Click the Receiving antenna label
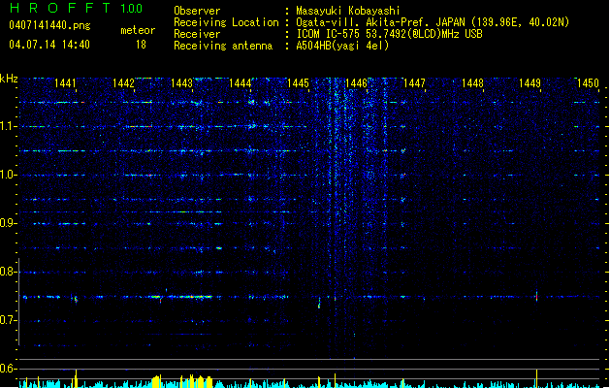 [x=223, y=46]
